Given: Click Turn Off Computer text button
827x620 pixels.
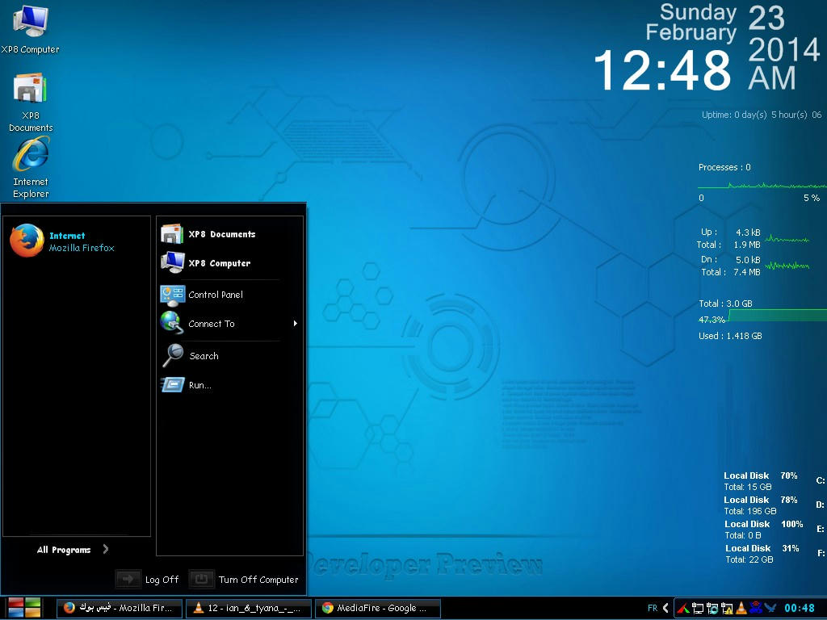Looking at the screenshot, I should pyautogui.click(x=258, y=580).
